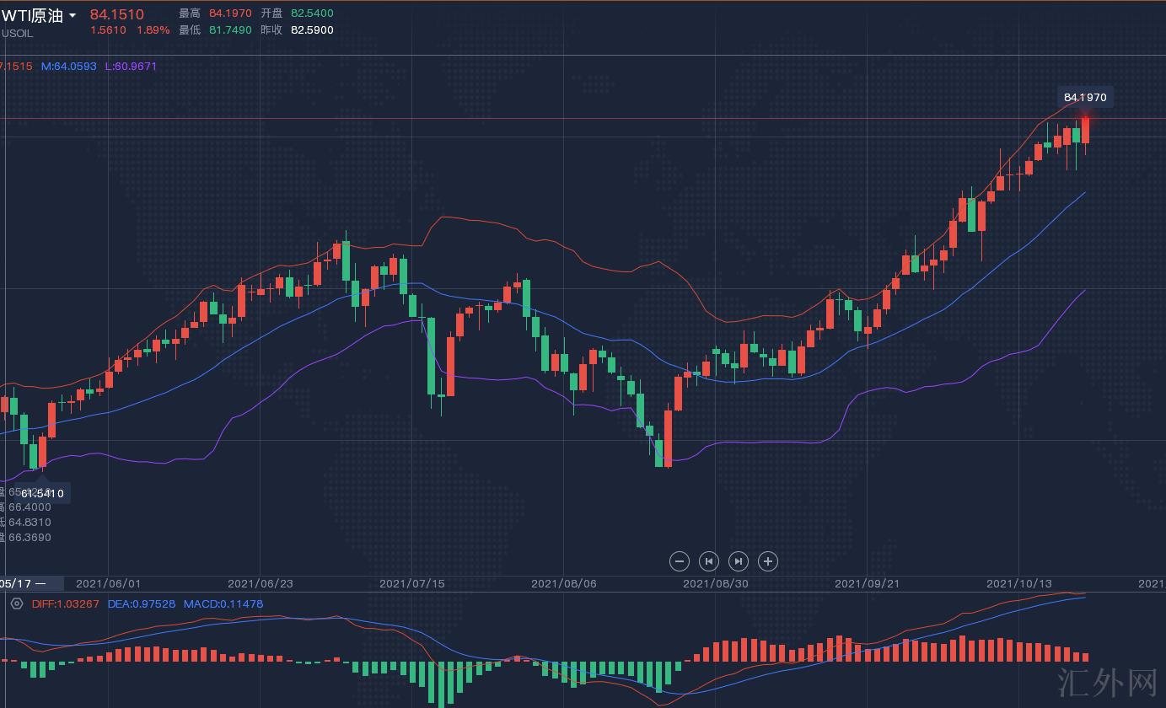Jump to latest candles with skip-forward icon
The height and width of the screenshot is (708, 1166).
[738, 561]
